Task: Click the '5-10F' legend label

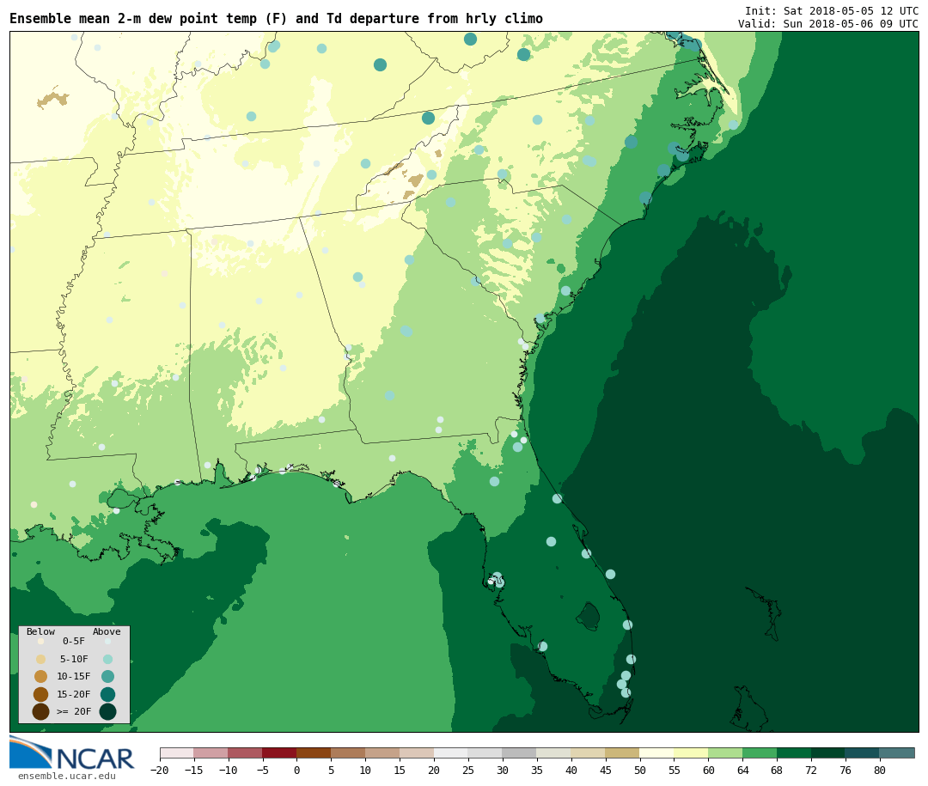Action: 74,660
